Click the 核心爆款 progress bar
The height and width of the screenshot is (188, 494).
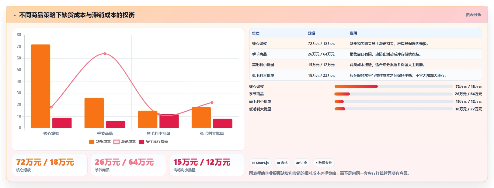[394, 86]
